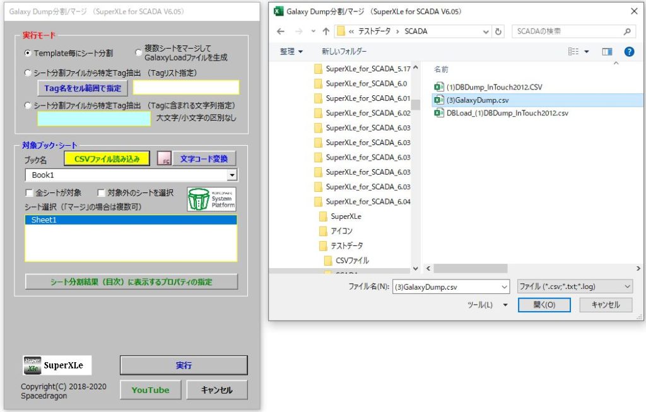Click 文字コード変換 button

[x=204, y=158]
